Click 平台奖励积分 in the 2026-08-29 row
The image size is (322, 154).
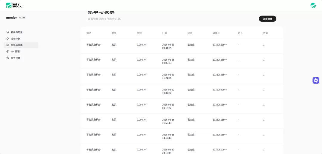(x=93, y=44)
